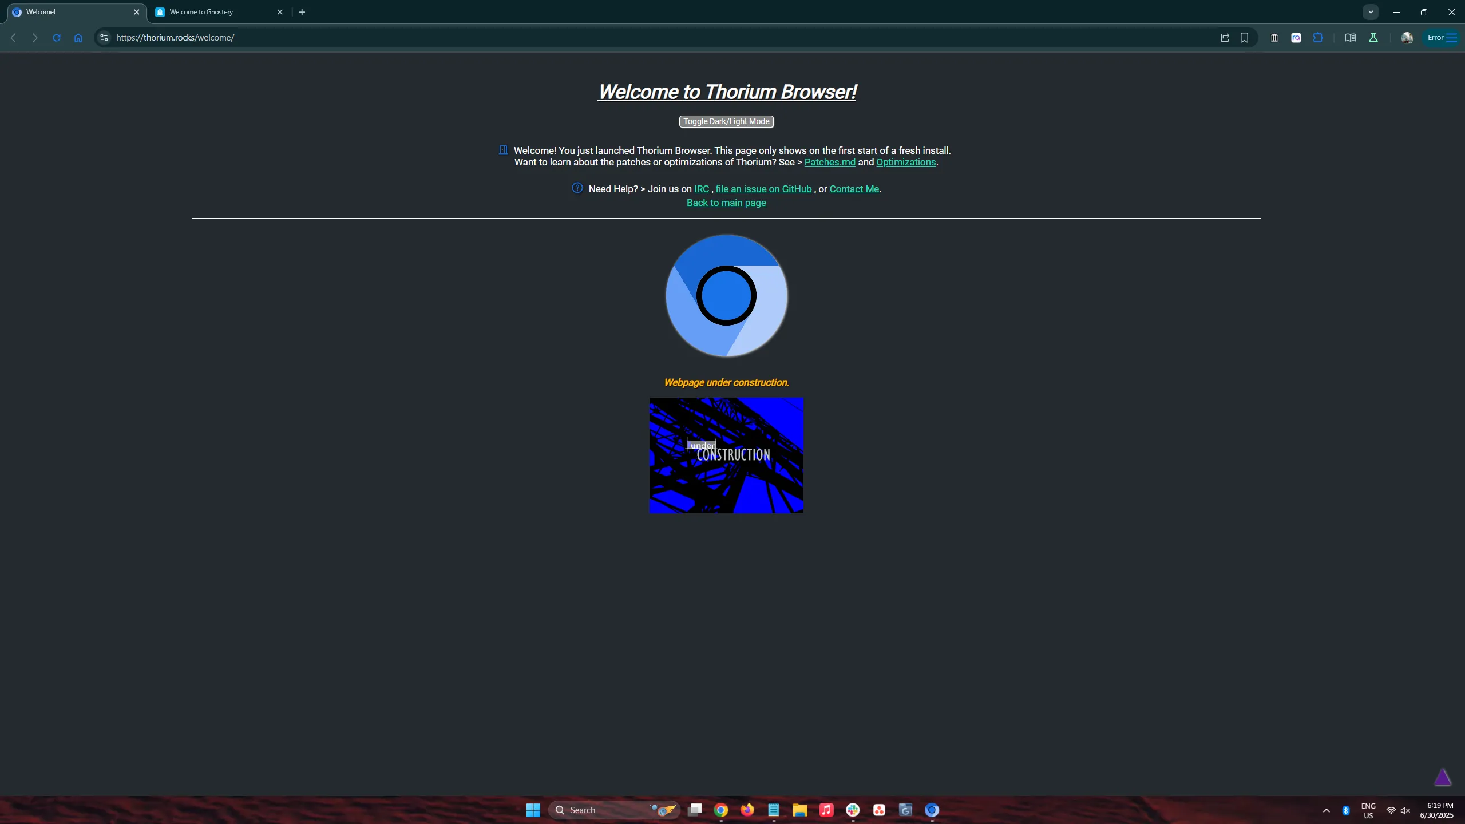Open Notepad from taskbar
Image resolution: width=1465 pixels, height=824 pixels.
774,810
